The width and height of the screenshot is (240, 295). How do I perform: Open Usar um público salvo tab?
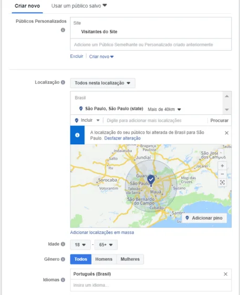(x=79, y=6)
